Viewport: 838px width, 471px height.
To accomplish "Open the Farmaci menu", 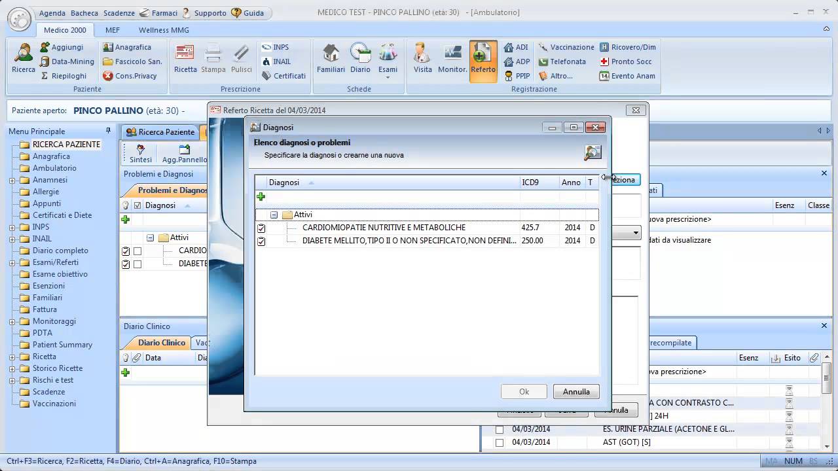I will [x=158, y=13].
